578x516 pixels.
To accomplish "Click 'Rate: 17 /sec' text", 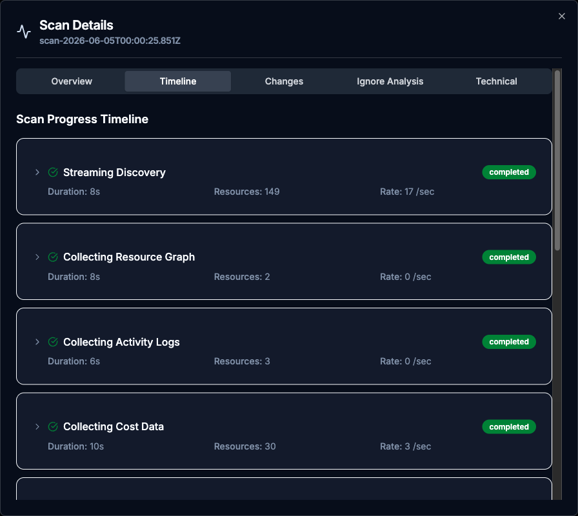I will (x=407, y=192).
